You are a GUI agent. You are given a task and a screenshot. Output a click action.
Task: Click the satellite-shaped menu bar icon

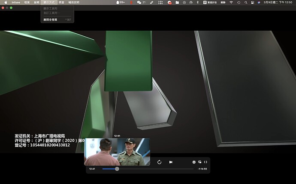(151, 3)
